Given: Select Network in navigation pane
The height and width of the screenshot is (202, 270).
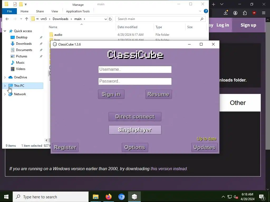Looking at the screenshot, I should 20,94.
